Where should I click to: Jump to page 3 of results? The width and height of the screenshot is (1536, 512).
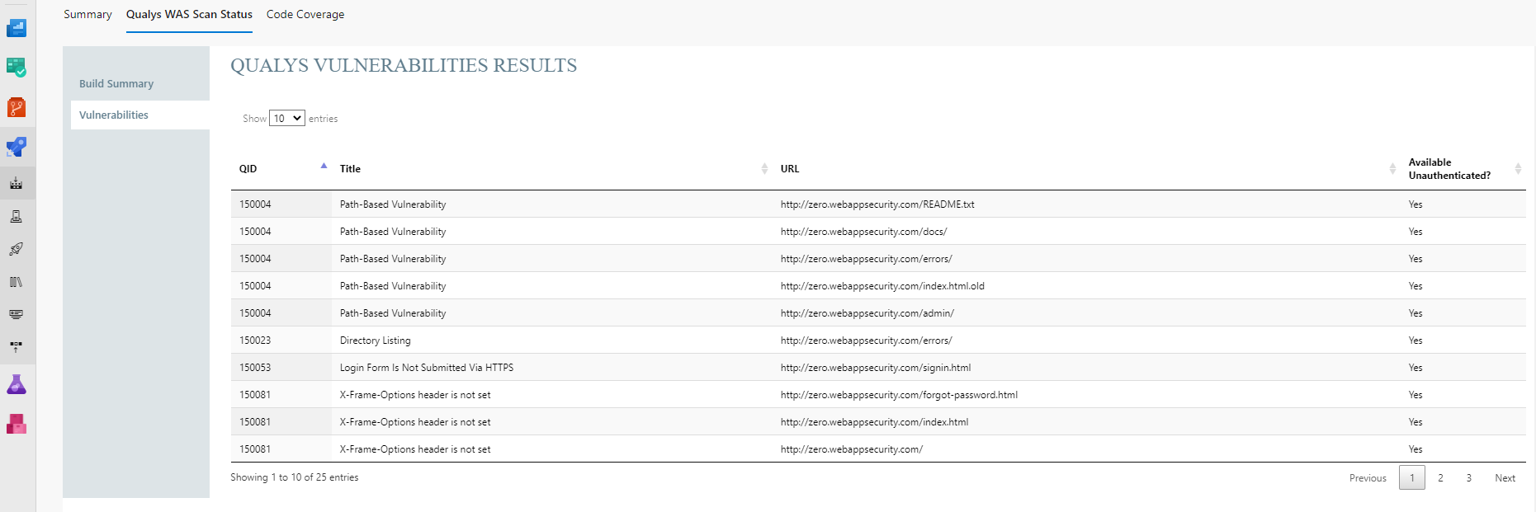tap(1468, 478)
